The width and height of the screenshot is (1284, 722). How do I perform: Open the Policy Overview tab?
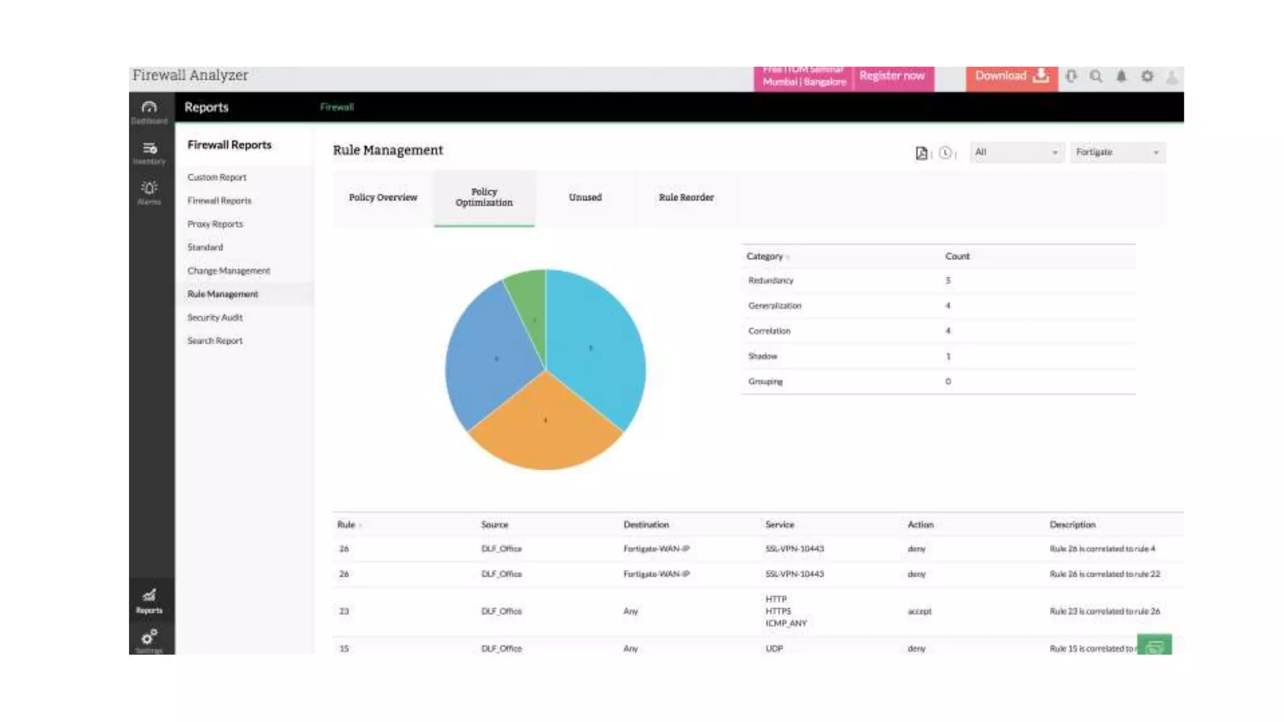tap(382, 197)
